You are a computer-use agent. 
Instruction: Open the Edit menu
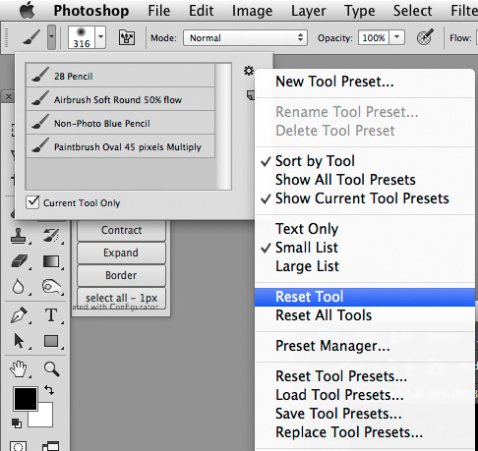pyautogui.click(x=201, y=11)
